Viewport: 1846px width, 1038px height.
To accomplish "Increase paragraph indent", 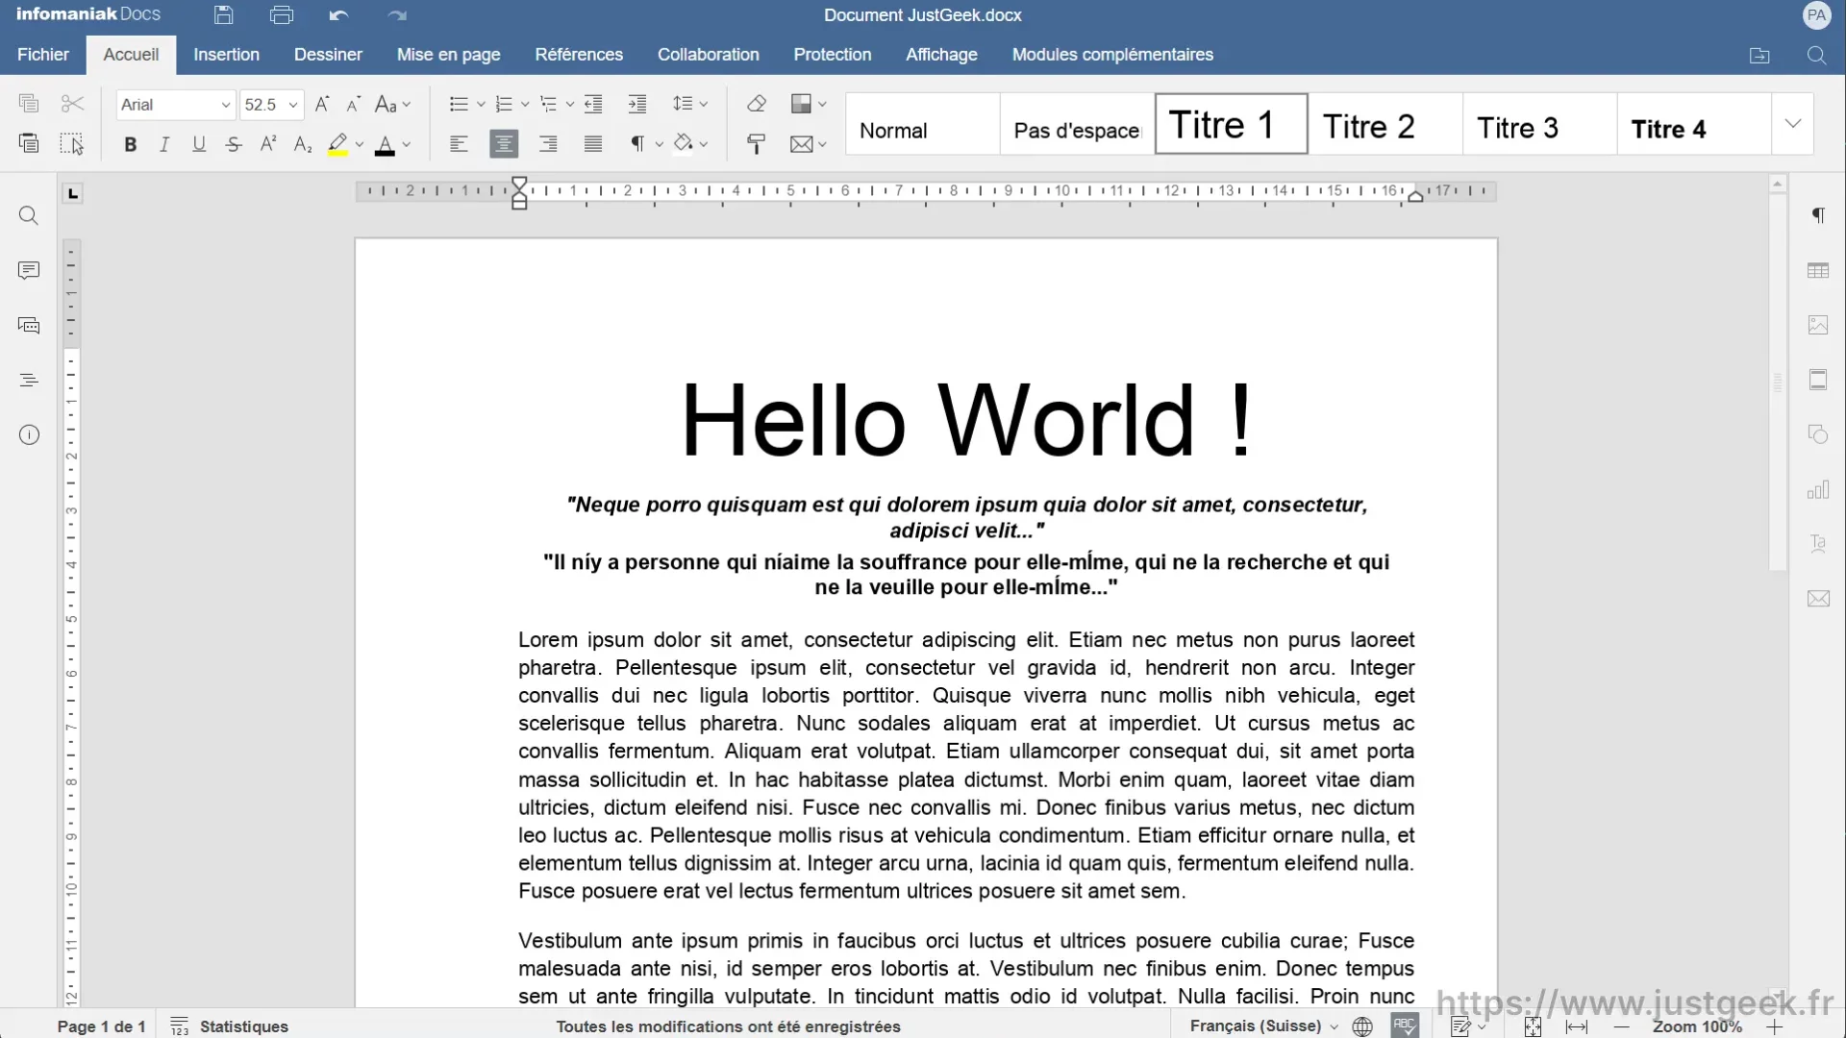I will [636, 104].
